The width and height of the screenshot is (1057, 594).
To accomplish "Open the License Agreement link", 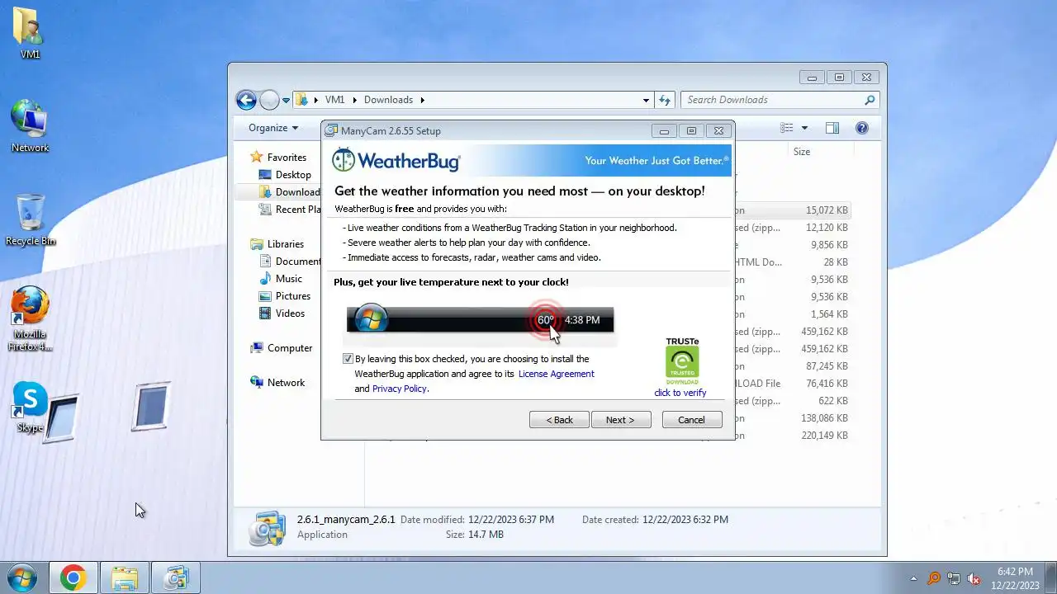I will (x=557, y=374).
